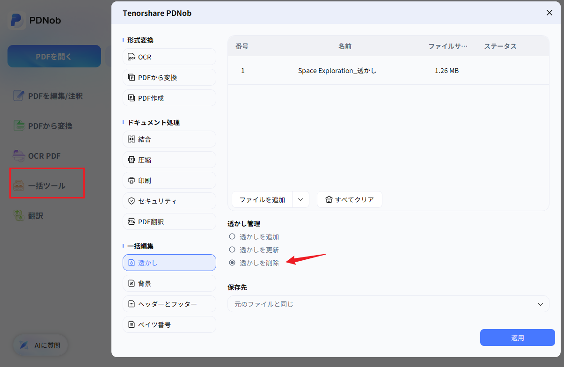
Task: Click the ファイルを追加 button
Action: pyautogui.click(x=262, y=199)
